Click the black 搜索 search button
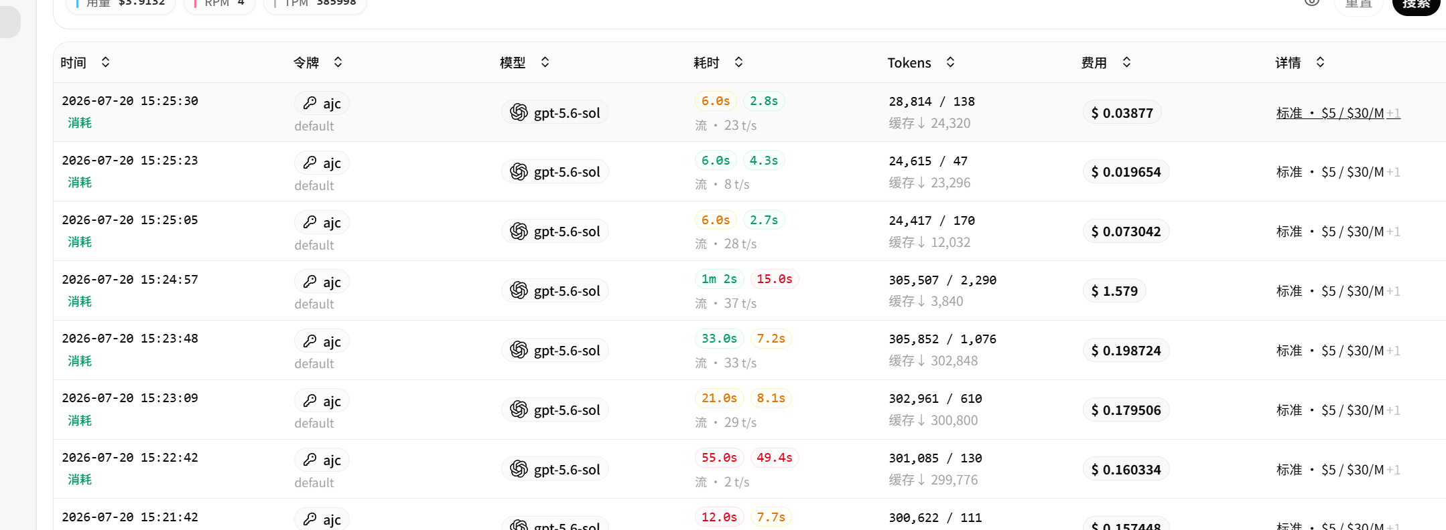This screenshot has height=530, width=1446. (x=1416, y=4)
